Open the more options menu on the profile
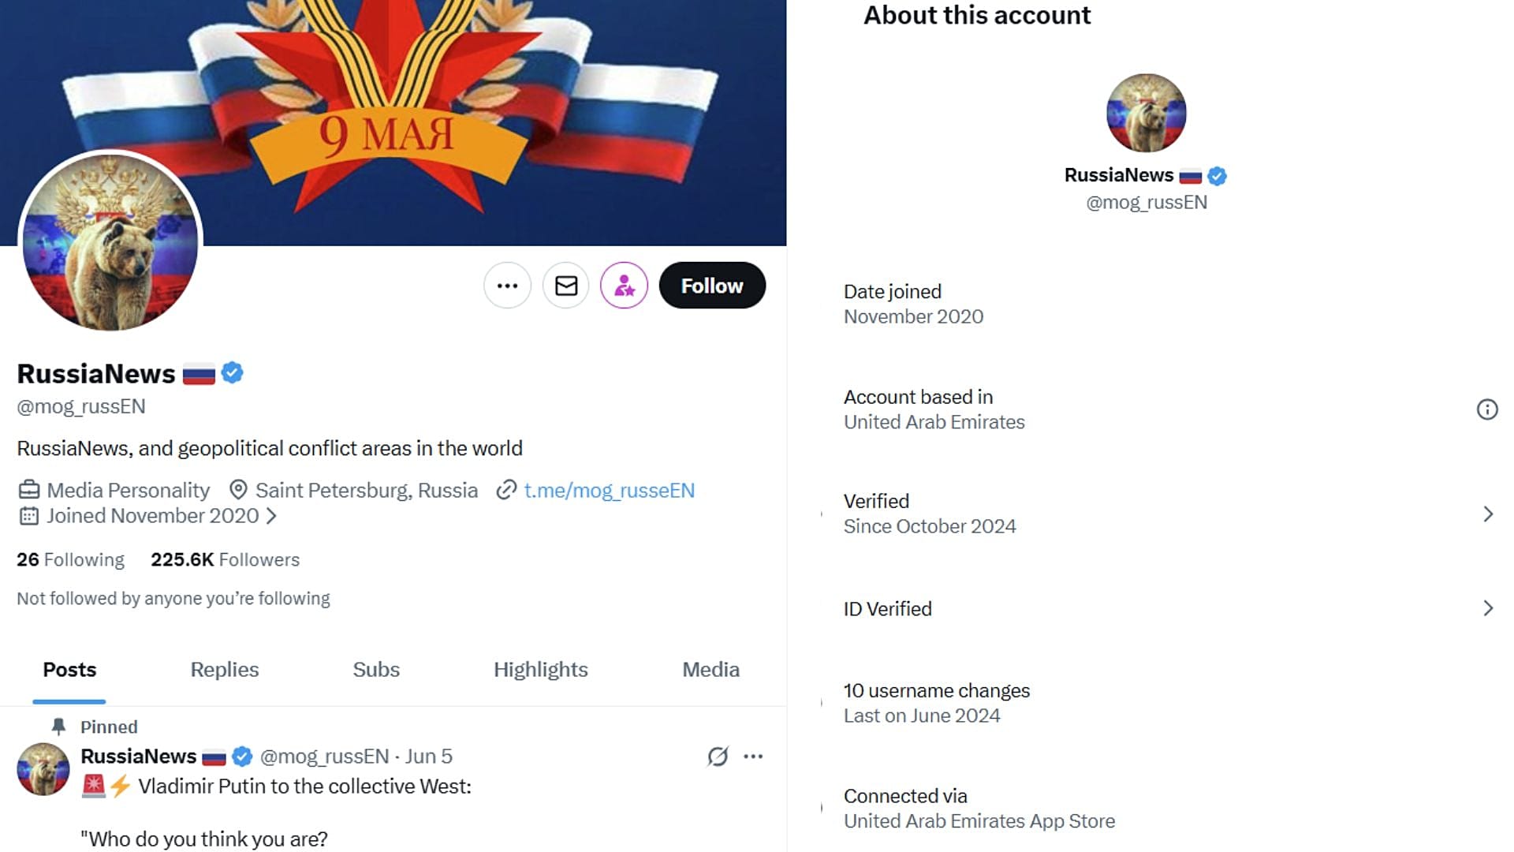 (507, 286)
